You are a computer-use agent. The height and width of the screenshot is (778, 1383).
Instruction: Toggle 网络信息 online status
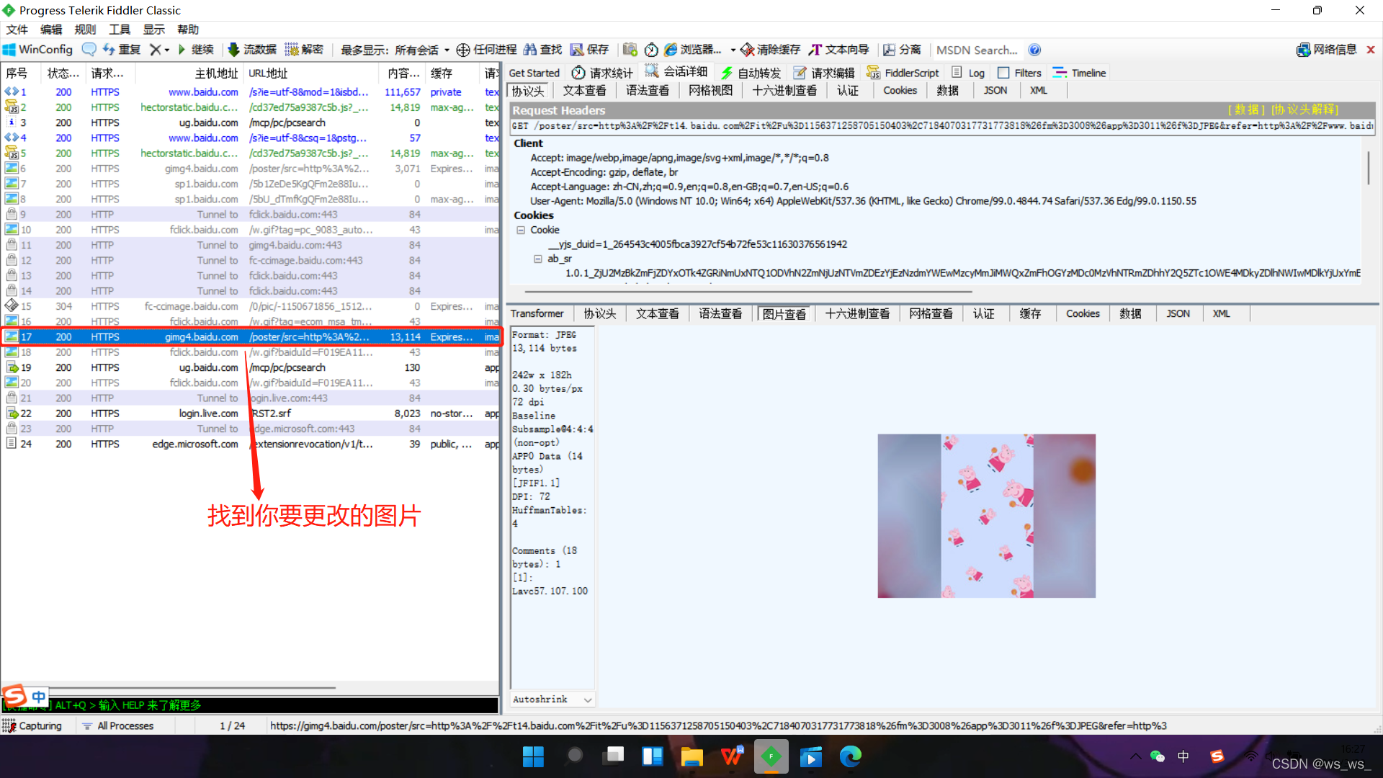click(1327, 50)
